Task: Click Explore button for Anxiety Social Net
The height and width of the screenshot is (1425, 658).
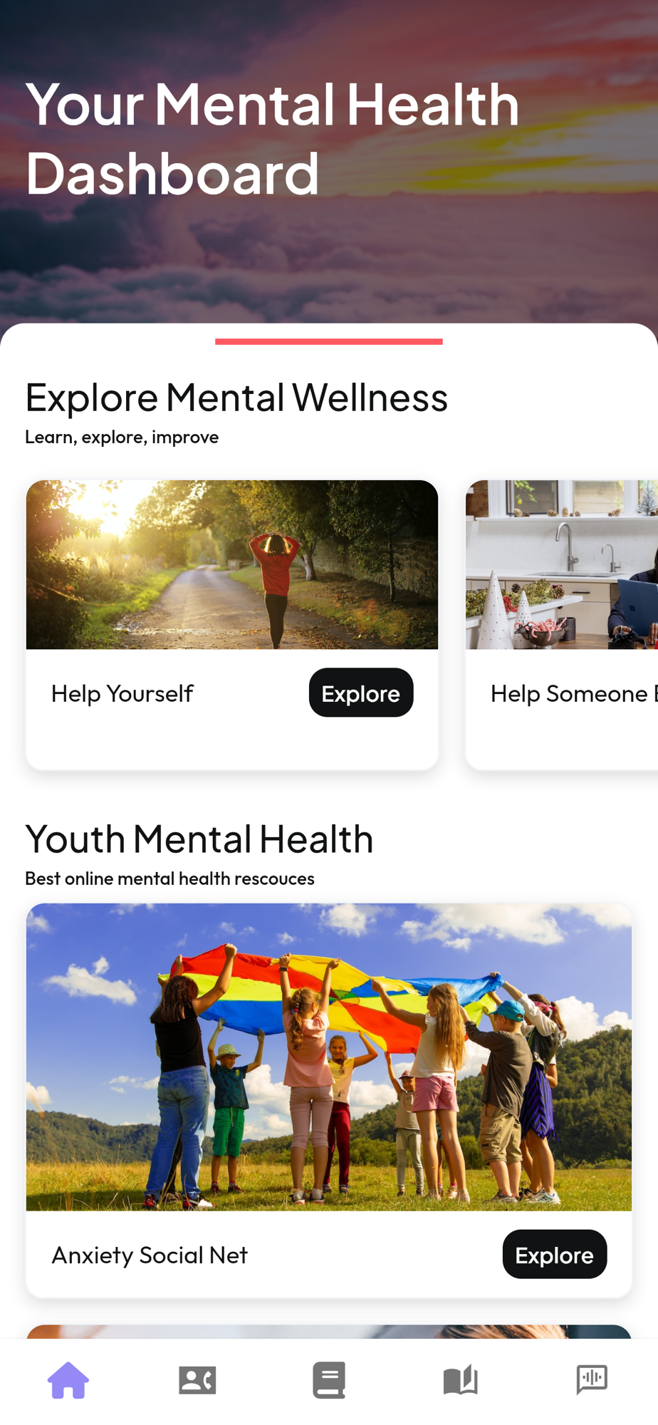Action: pyautogui.click(x=555, y=1254)
